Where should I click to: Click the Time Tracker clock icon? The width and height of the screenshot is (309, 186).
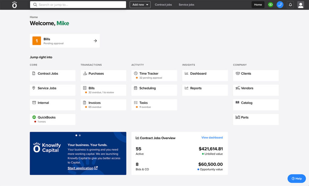[135, 73]
